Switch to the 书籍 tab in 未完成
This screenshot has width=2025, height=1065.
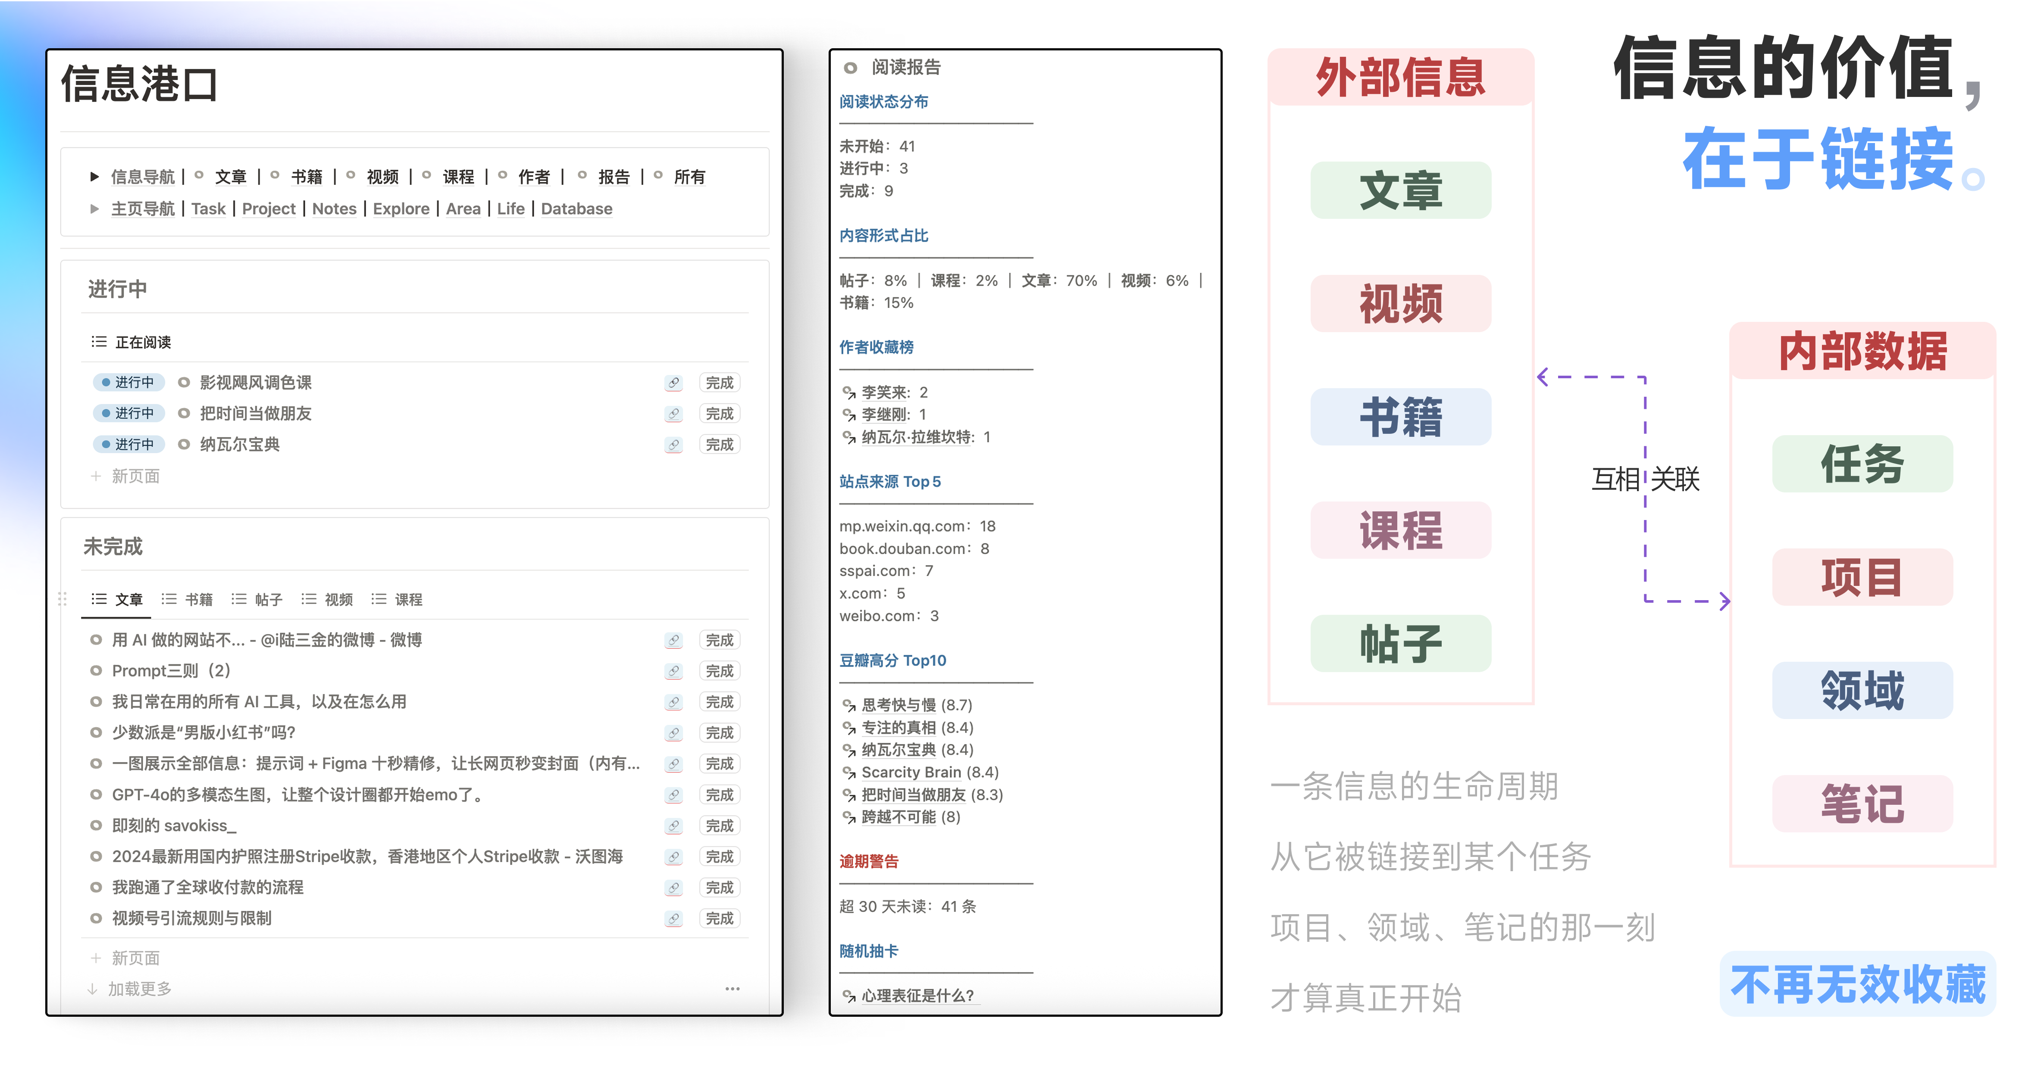coord(187,600)
